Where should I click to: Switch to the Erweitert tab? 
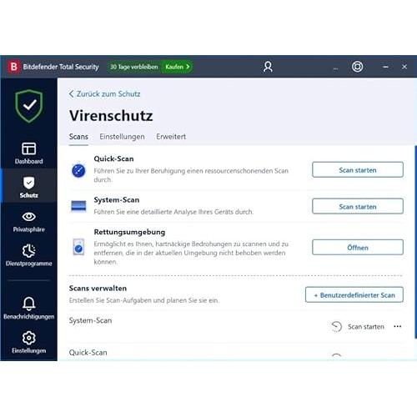pyautogui.click(x=171, y=137)
